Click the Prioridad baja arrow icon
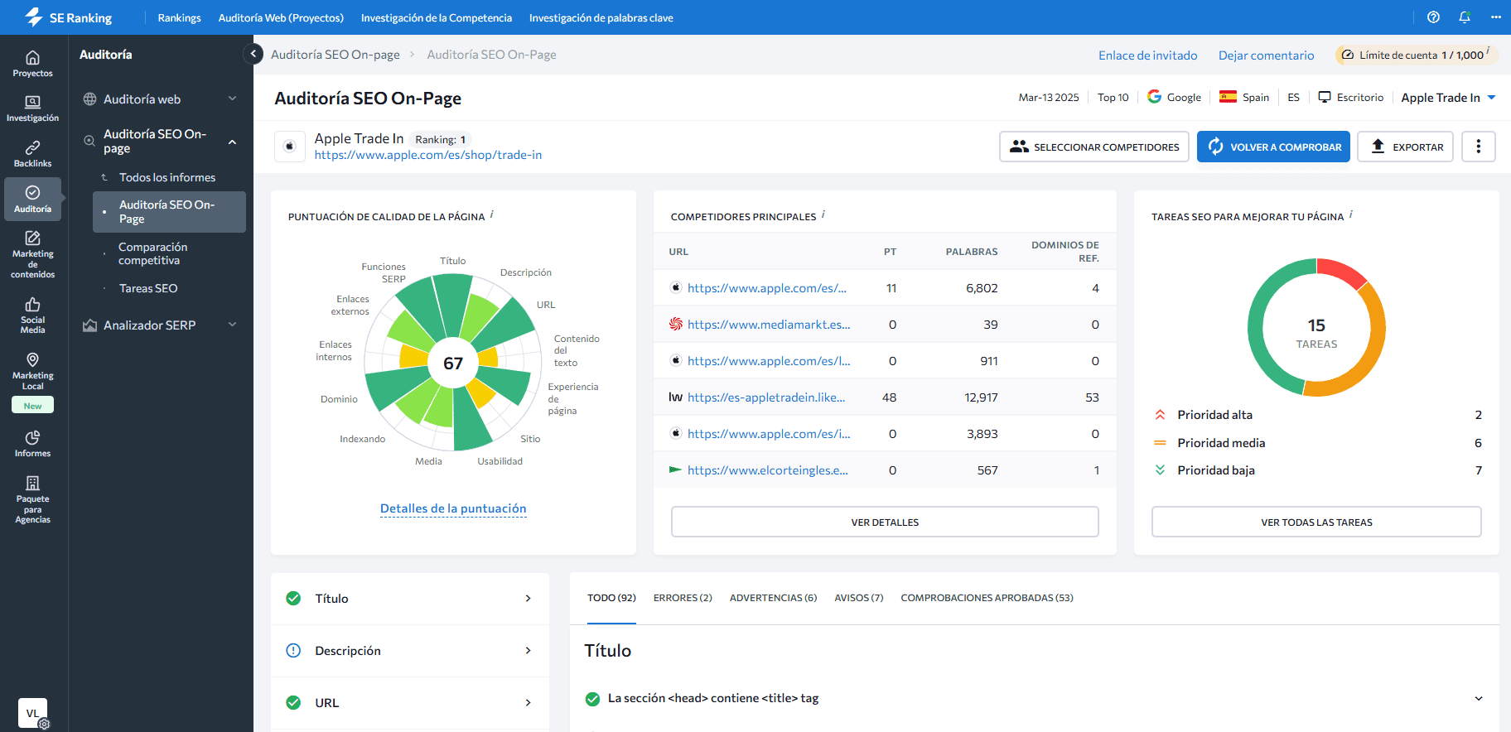1511x732 pixels. point(1161,470)
